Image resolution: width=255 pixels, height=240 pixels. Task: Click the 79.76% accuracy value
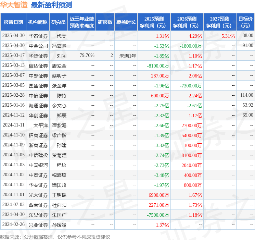87,56
